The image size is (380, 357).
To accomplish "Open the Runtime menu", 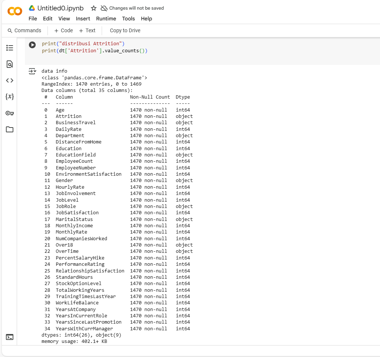I will (106, 19).
